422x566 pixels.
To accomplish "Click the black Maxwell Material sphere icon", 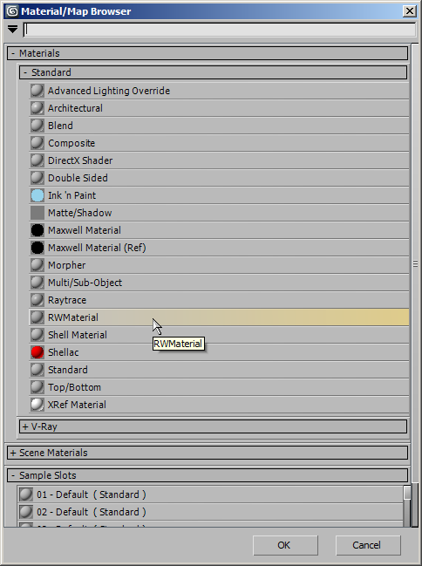I will click(37, 230).
